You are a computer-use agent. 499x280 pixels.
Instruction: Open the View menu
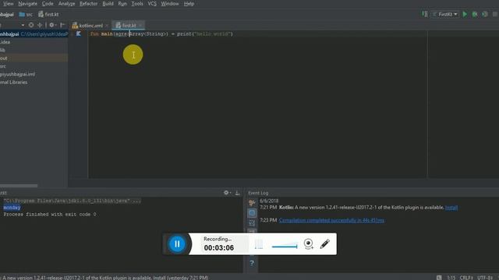point(8,4)
